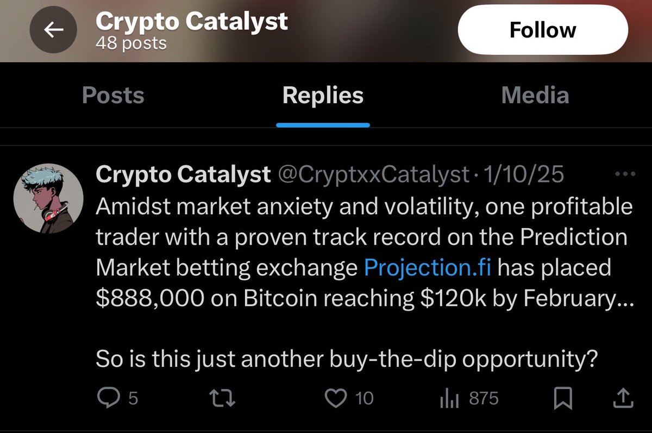The width and height of the screenshot is (652, 433).
Task: Select the Replies tab
Action: (323, 96)
